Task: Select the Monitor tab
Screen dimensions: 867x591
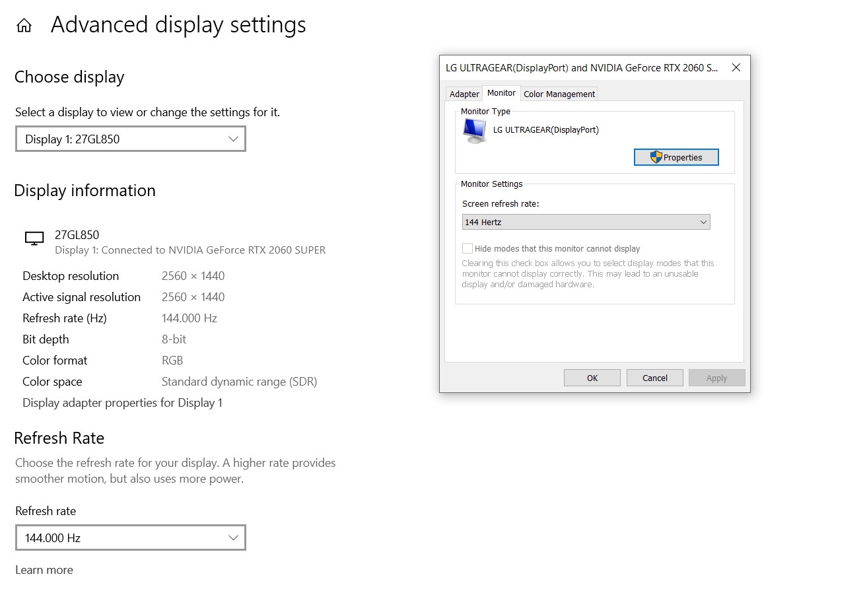Action: [501, 93]
